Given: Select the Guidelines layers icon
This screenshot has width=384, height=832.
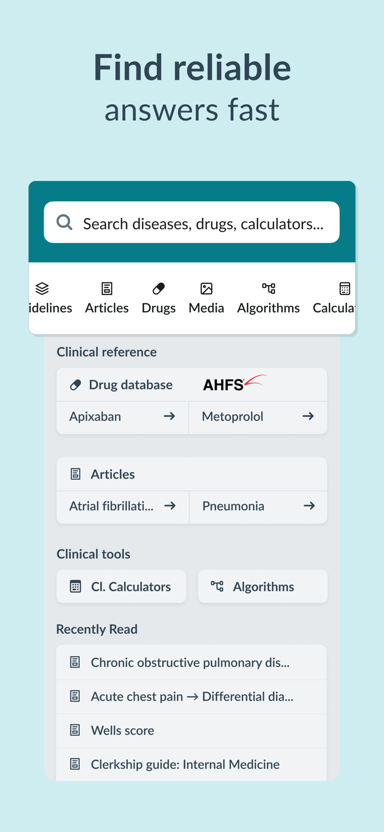Looking at the screenshot, I should [x=42, y=288].
